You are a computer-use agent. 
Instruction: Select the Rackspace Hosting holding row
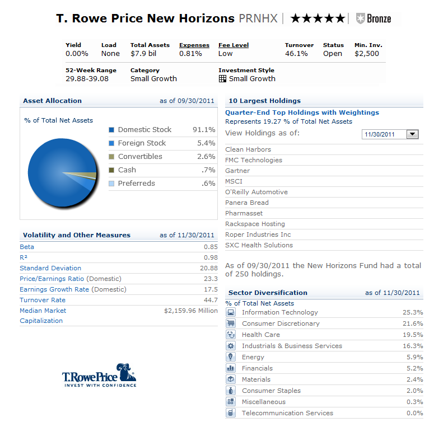pos(324,224)
